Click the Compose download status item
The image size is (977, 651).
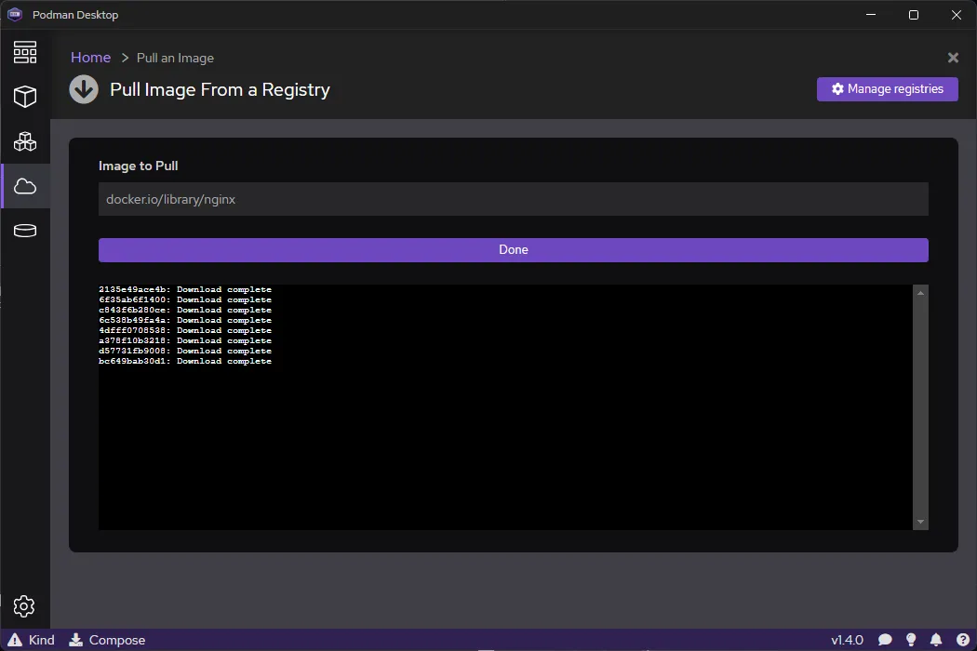coord(107,640)
